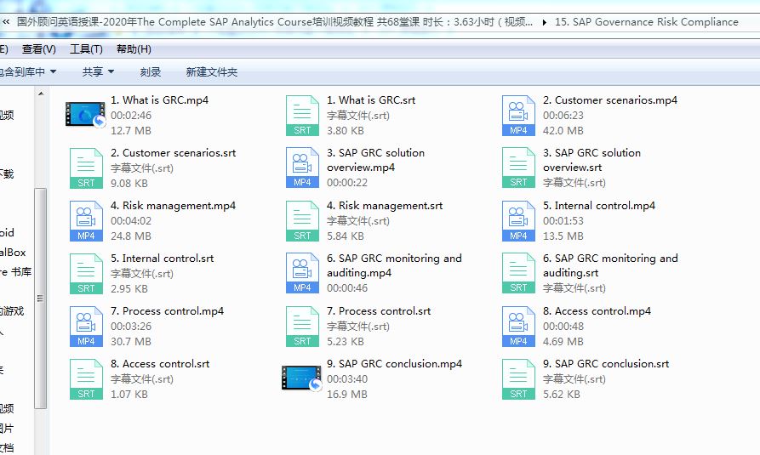
Task: Select the '3. SAP GRC solution overview.mp4' icon
Action: pyautogui.click(x=302, y=168)
